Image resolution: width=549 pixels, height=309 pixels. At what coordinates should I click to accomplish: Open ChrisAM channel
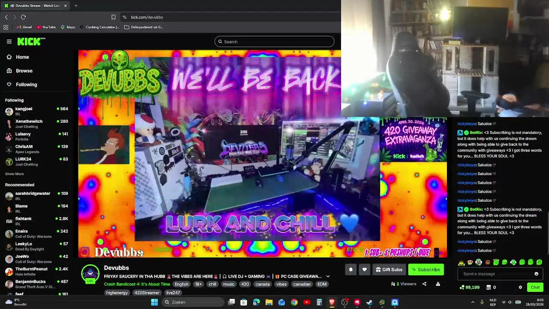point(37,149)
